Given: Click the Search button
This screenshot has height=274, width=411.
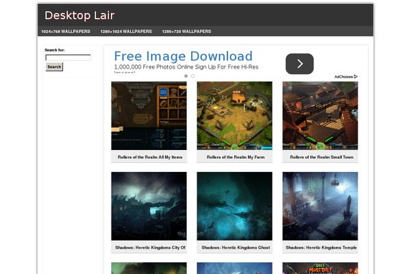Looking at the screenshot, I should (x=54, y=67).
